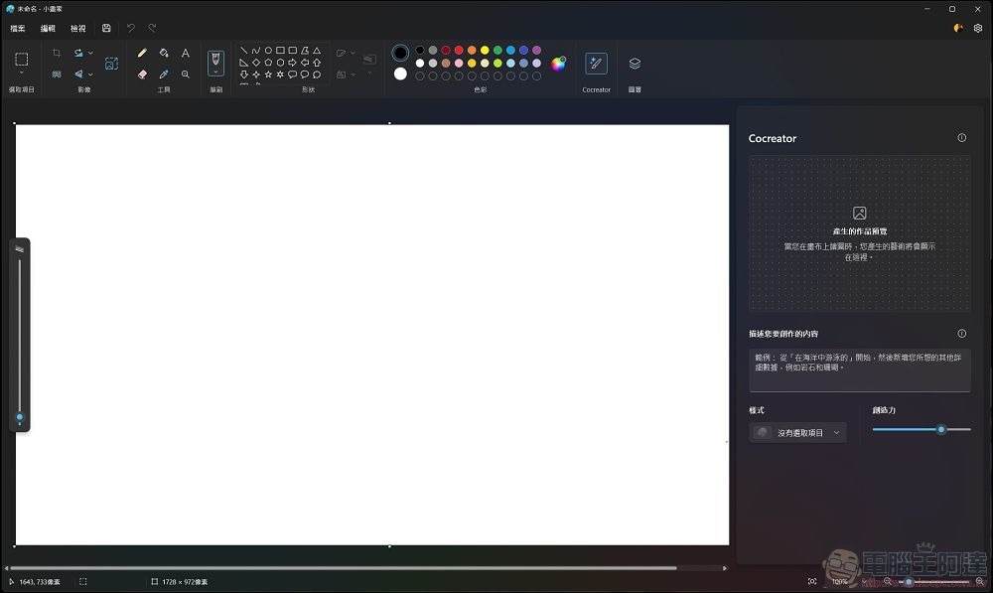Click into the Cocreator description text box

click(x=859, y=370)
